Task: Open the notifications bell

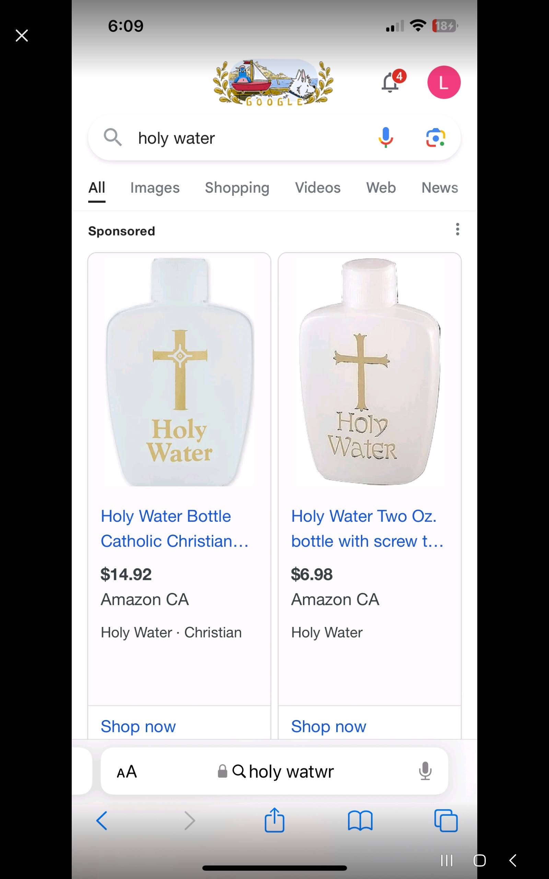Action: tap(391, 82)
